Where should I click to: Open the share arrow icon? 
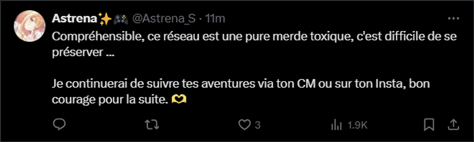click(454, 125)
